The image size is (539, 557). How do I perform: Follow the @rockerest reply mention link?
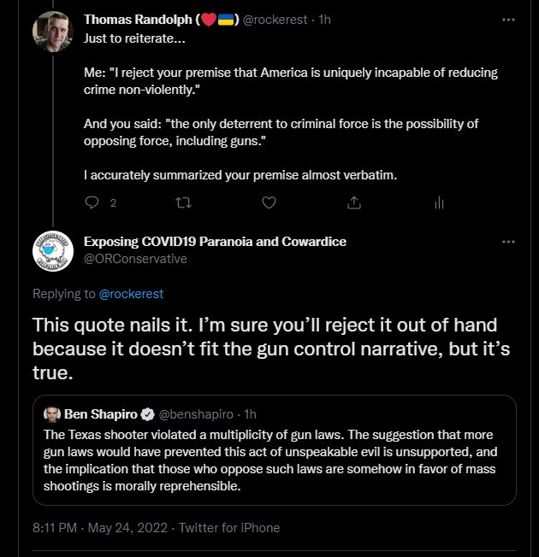point(131,294)
